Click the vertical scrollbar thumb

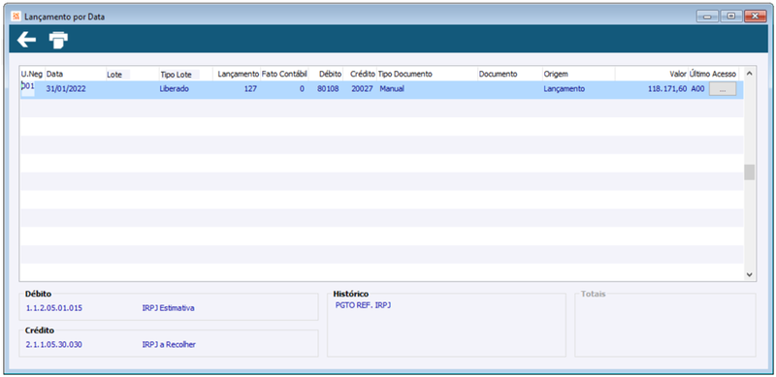click(x=749, y=173)
